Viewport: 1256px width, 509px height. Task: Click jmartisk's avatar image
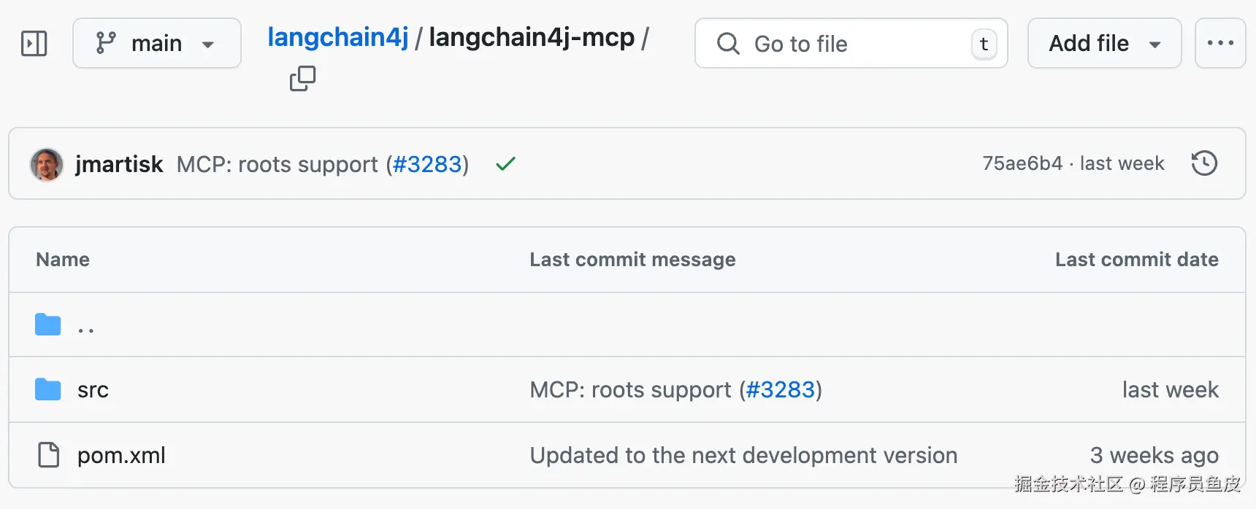(x=47, y=164)
